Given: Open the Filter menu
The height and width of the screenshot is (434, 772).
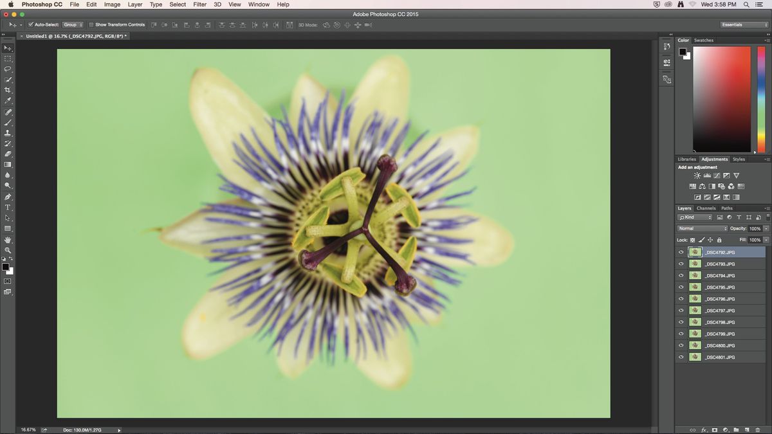Looking at the screenshot, I should point(199,5).
